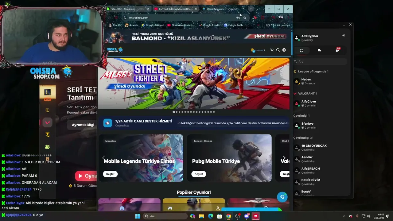Image resolution: width=393 pixels, height=221 pixels.
Task: Open Discord from the taskbar
Action: (x=247, y=216)
